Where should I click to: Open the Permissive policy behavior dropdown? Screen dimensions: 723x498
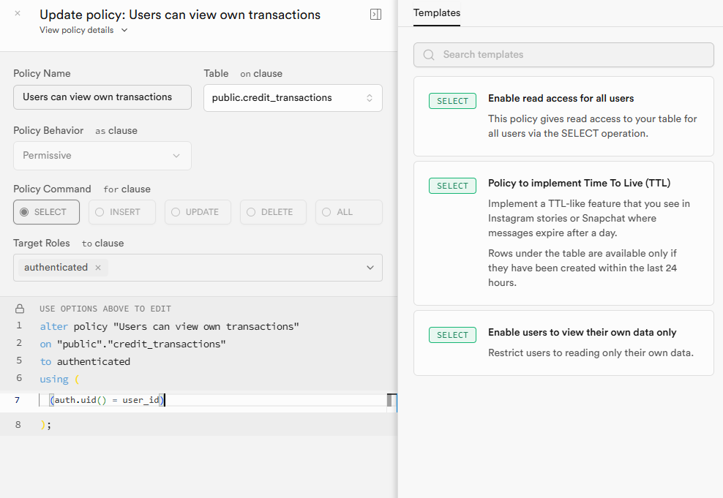pos(102,156)
